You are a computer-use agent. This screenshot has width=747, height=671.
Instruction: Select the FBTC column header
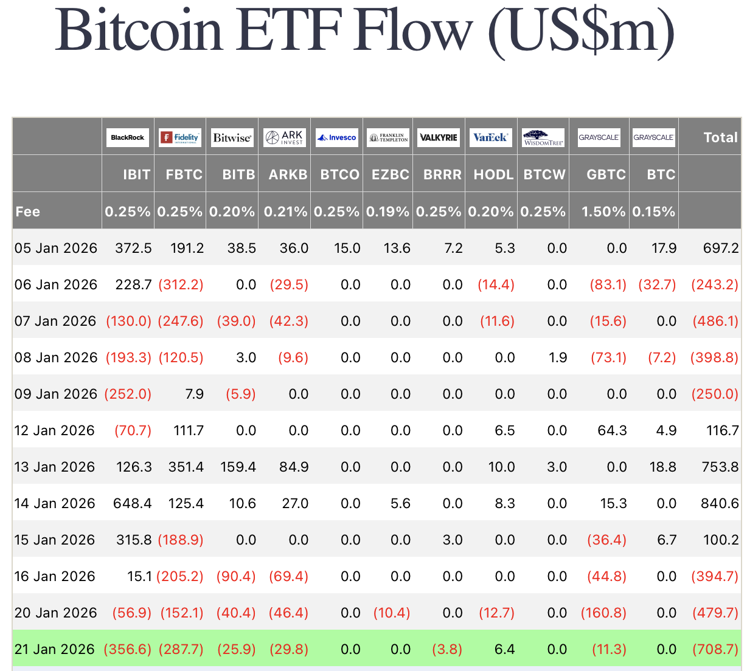[x=184, y=174]
